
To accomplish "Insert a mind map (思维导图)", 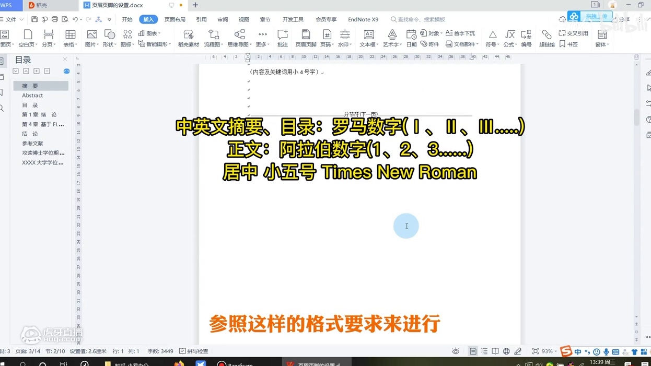I will (x=239, y=38).
